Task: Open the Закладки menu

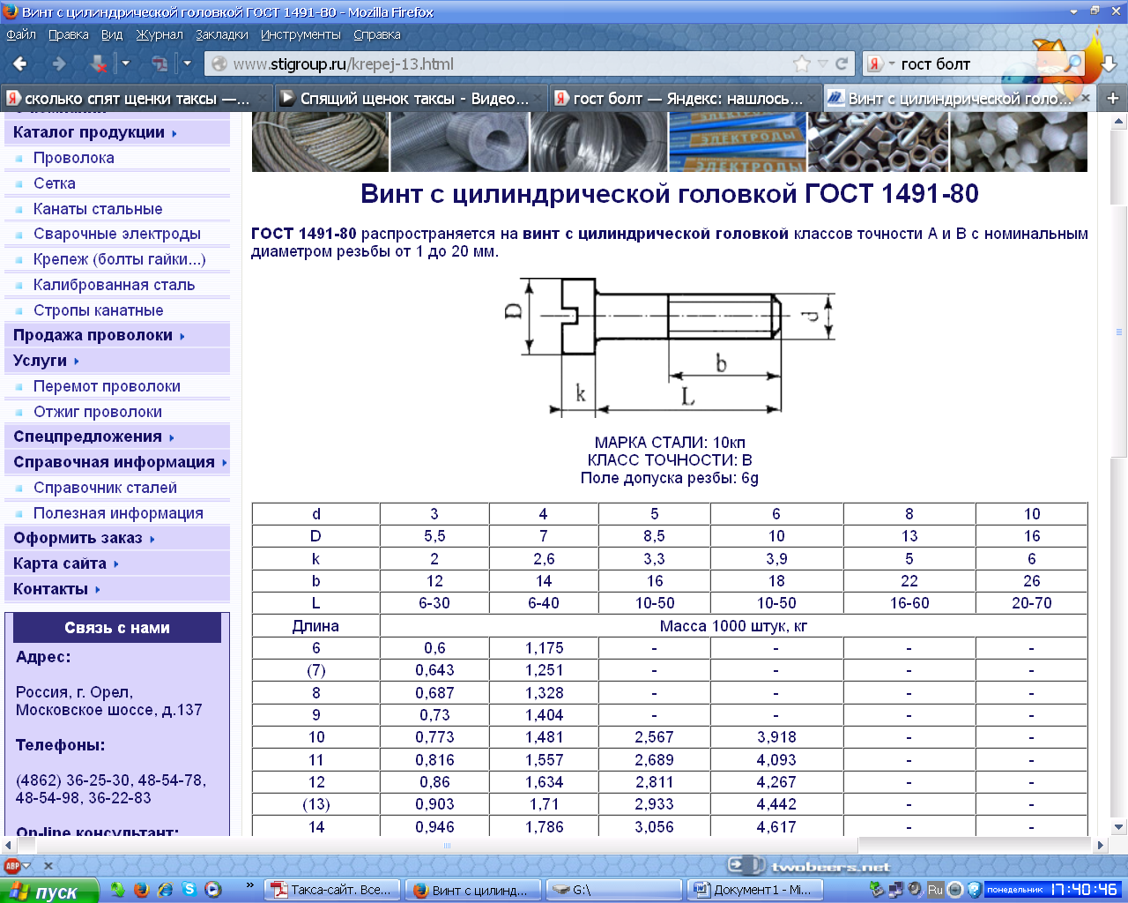Action: coord(222,34)
